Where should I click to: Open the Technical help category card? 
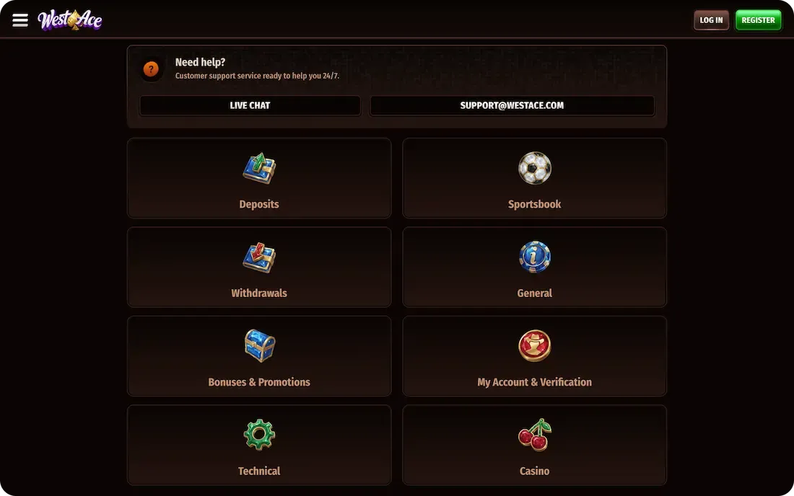click(259, 445)
